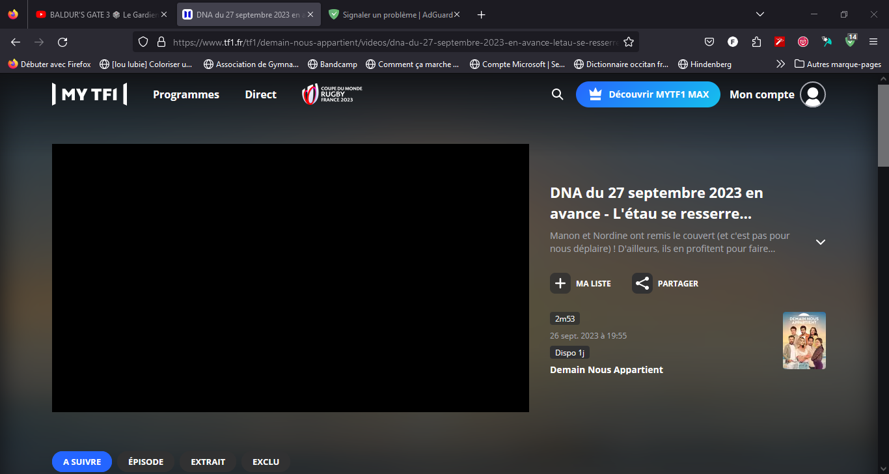The image size is (889, 474).
Task: Select the A SUIVRE filter pill
Action: click(x=82, y=462)
